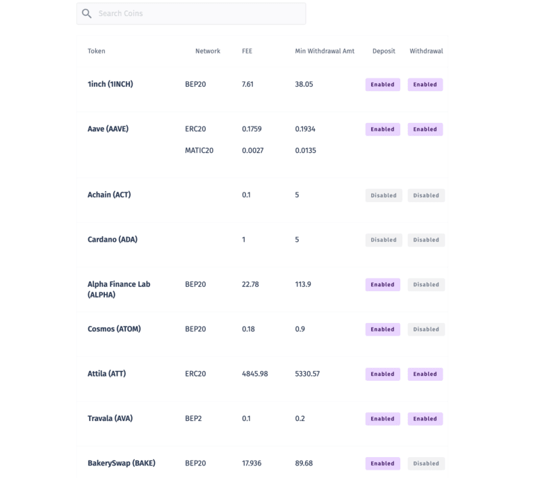This screenshot has height=478, width=556.
Task: Click the 17.936 fee value
Action: click(252, 463)
